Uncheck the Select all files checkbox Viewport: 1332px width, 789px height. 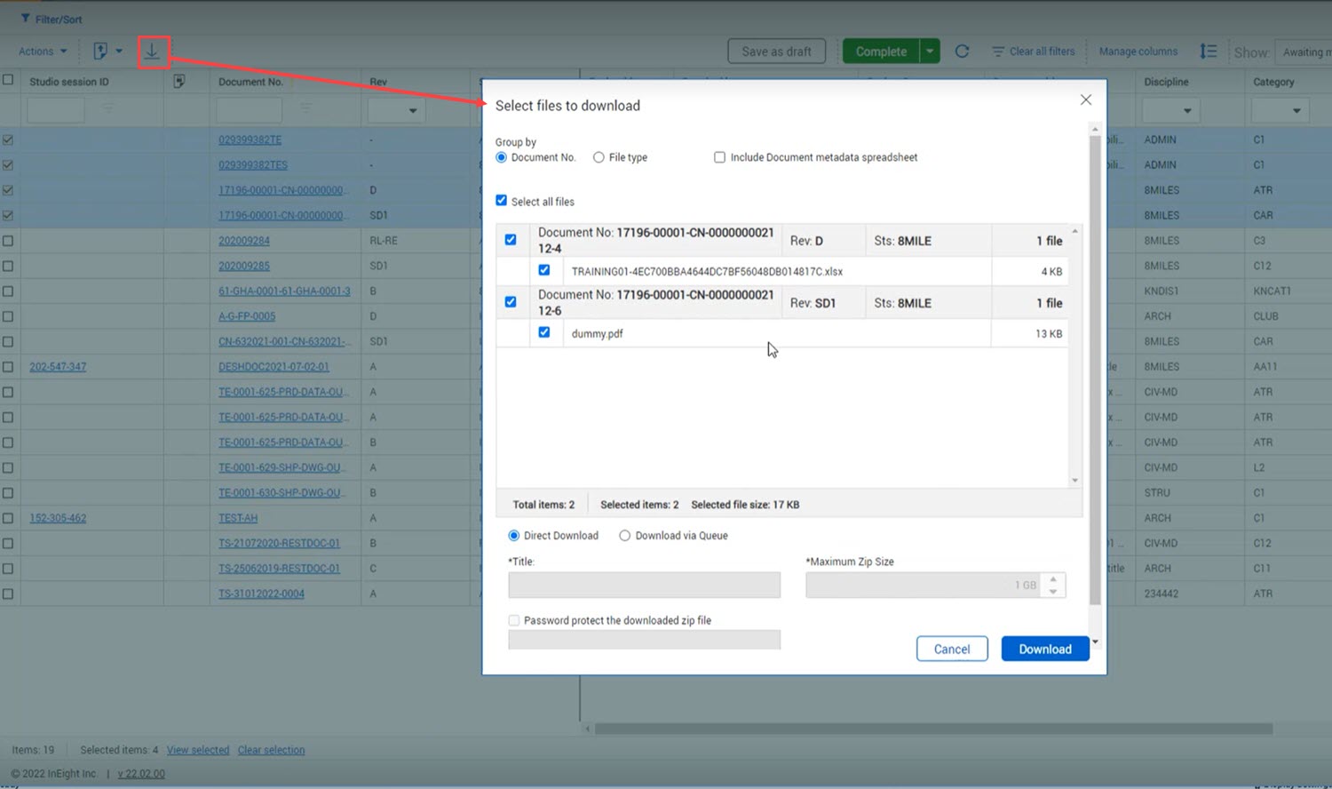click(502, 201)
